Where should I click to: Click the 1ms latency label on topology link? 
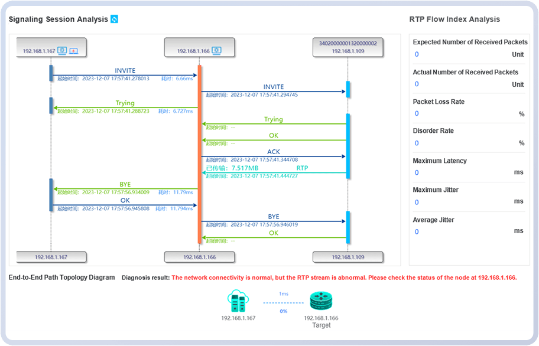click(284, 293)
